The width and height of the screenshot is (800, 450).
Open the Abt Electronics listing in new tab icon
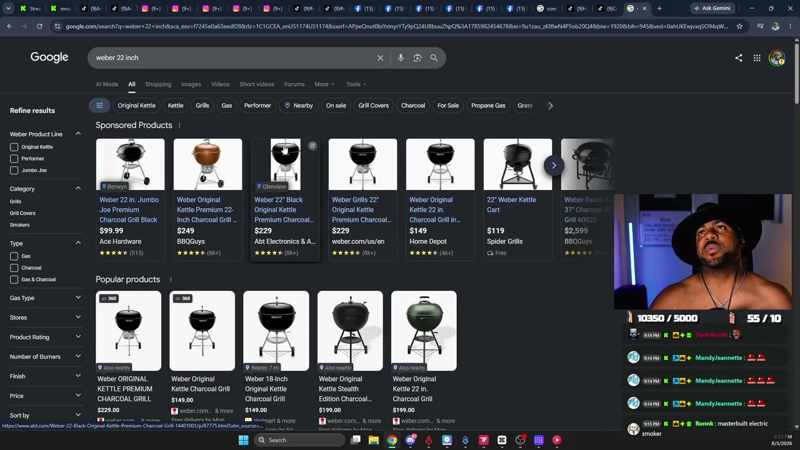coord(312,146)
